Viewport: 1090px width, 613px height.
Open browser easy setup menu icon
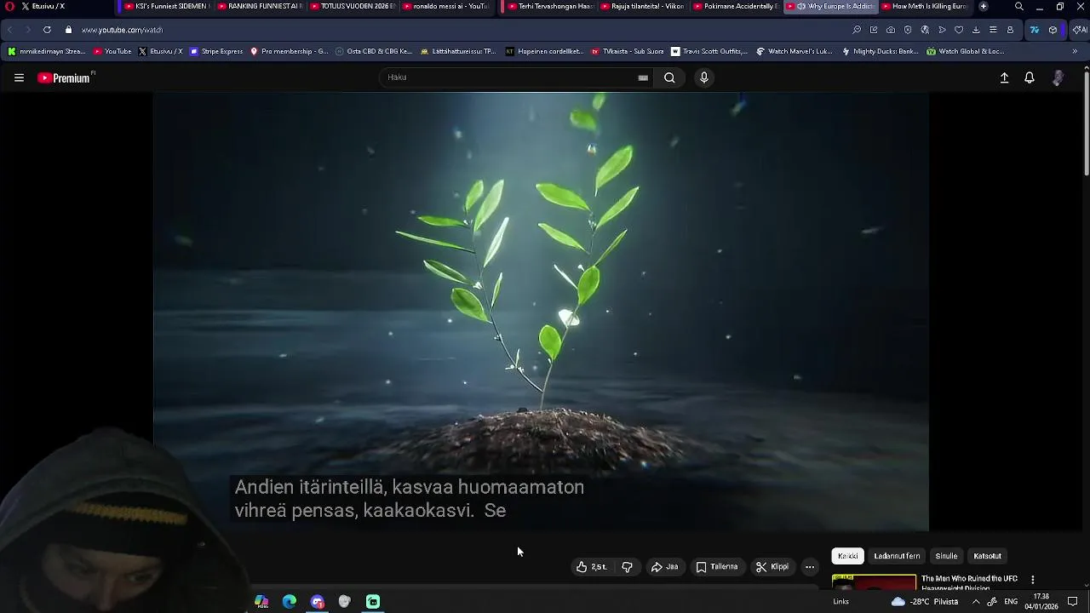pos(993,30)
